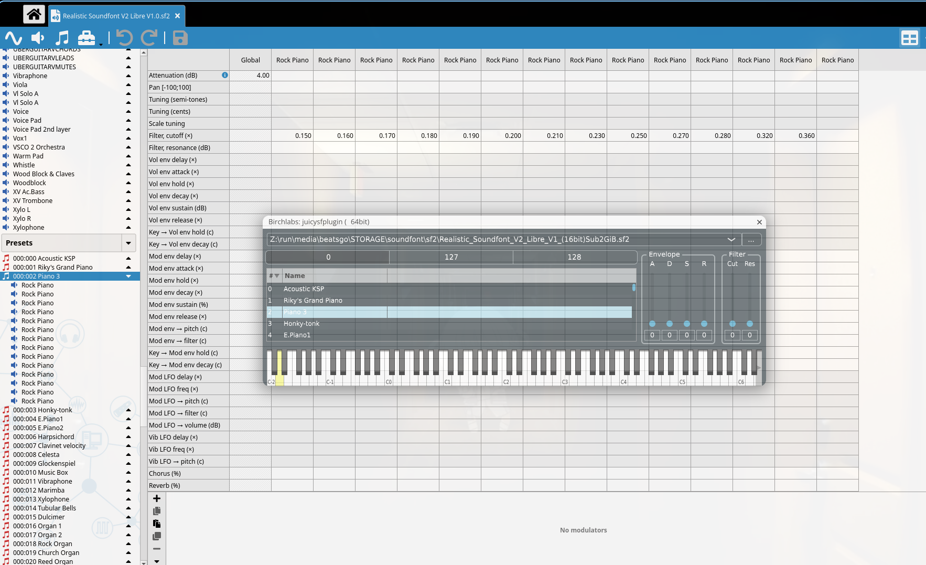Collapse the 000:002 Piano 3 preset
Viewport: 926px width, 565px height.
click(128, 276)
